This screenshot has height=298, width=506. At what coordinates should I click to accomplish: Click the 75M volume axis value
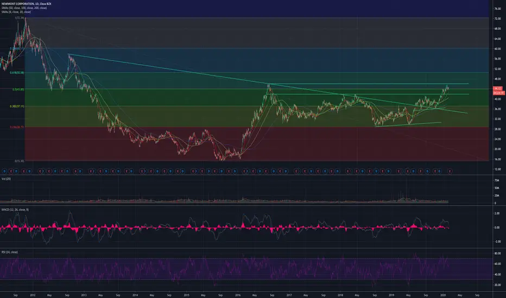pos(497,180)
